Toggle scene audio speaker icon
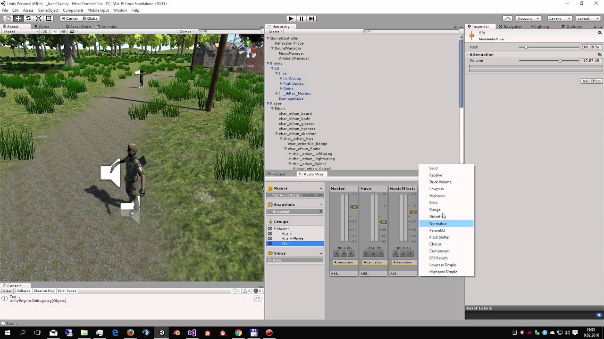 point(63,32)
